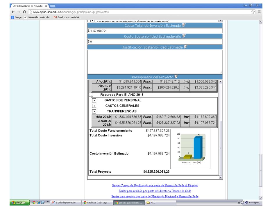Viewport: 279px width, 209px height.
Task: Click the round tray icon beside ES
Action: point(242,203)
